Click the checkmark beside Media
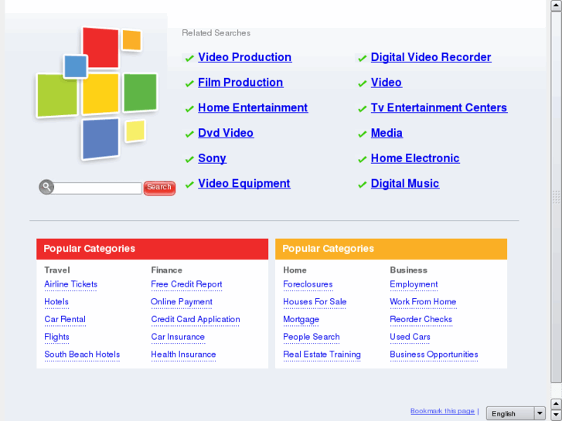 (363, 134)
